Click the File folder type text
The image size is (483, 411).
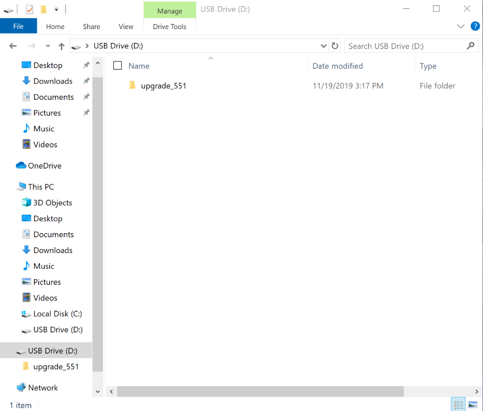437,86
